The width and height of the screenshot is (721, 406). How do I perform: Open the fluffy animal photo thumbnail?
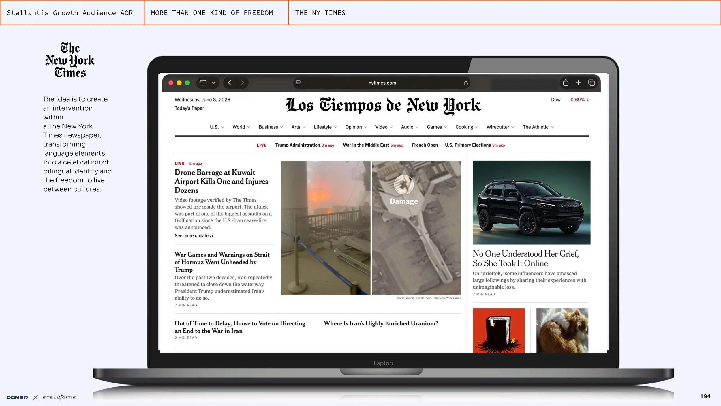(562, 331)
